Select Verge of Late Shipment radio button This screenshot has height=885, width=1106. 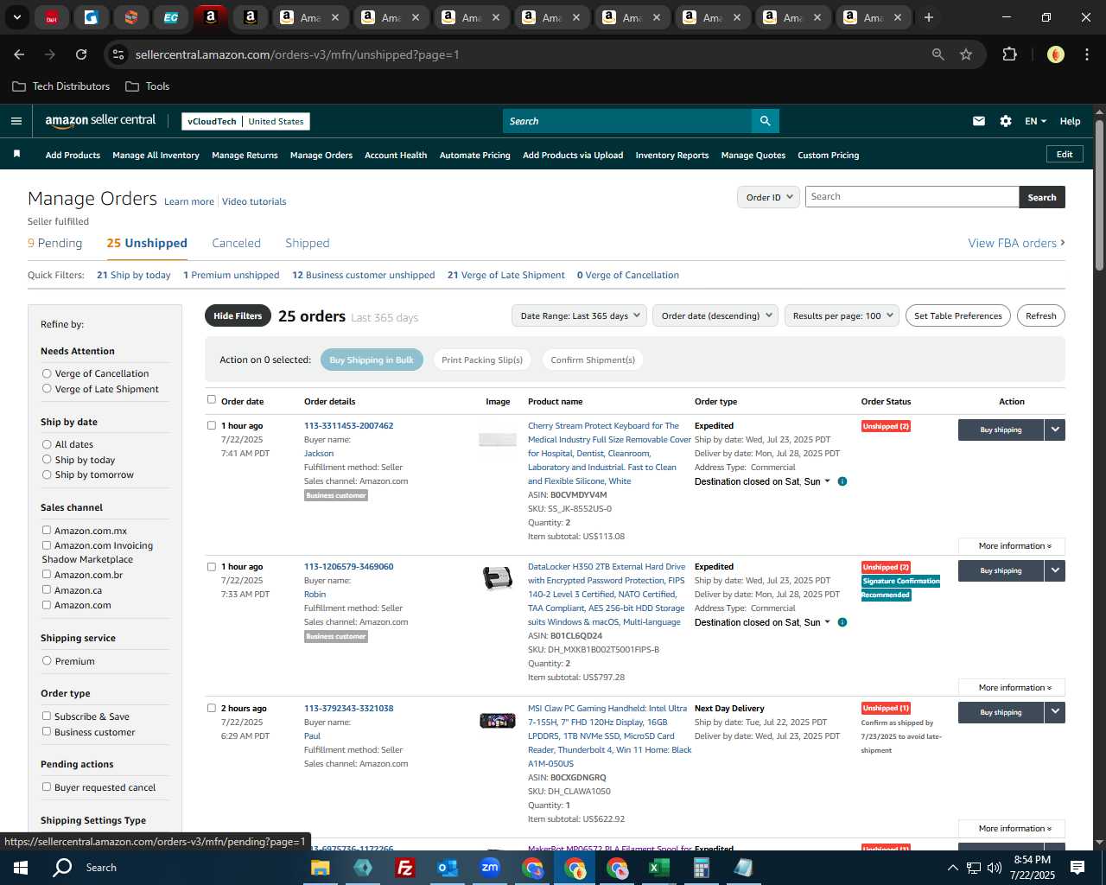pyautogui.click(x=47, y=389)
